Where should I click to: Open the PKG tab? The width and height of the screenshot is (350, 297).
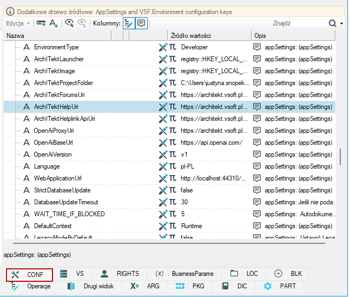click(190, 286)
